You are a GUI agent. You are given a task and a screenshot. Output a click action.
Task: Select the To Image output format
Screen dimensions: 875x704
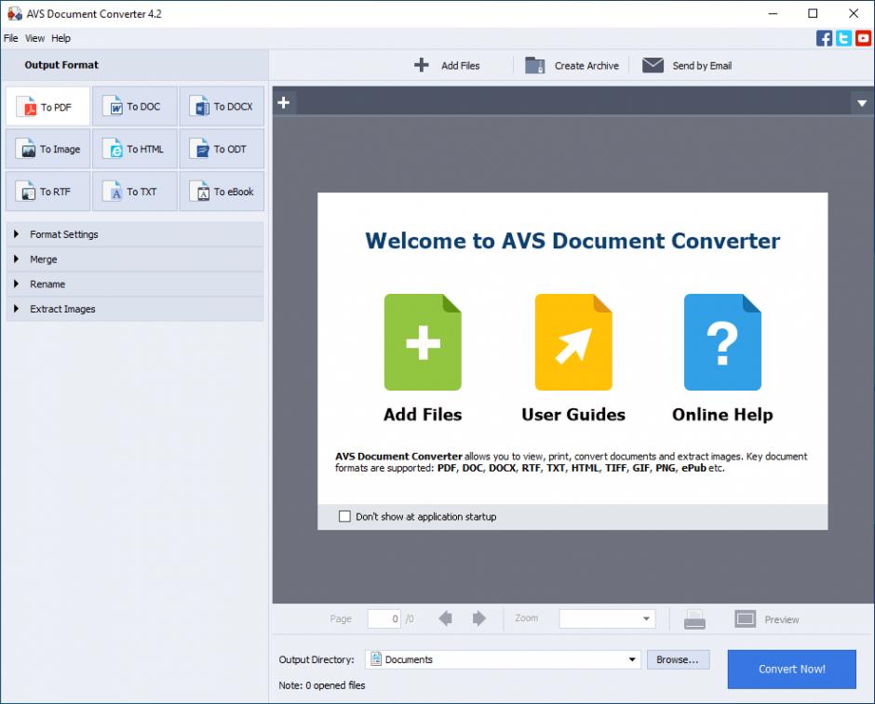pyautogui.click(x=48, y=149)
